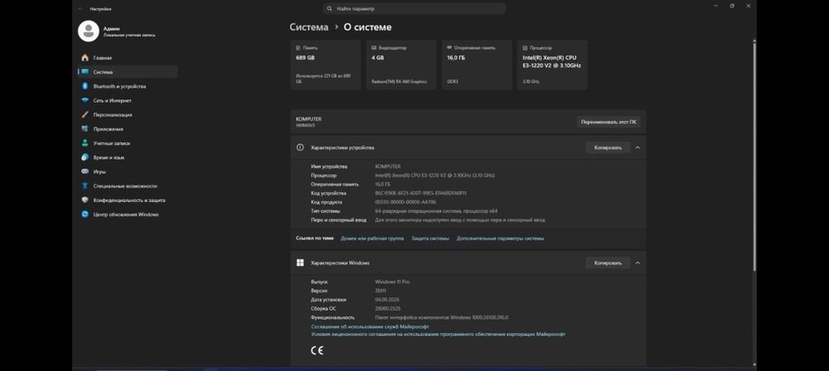Select the Bluetooth и устройства icon
The height and width of the screenshot is (371, 829).
coord(85,86)
